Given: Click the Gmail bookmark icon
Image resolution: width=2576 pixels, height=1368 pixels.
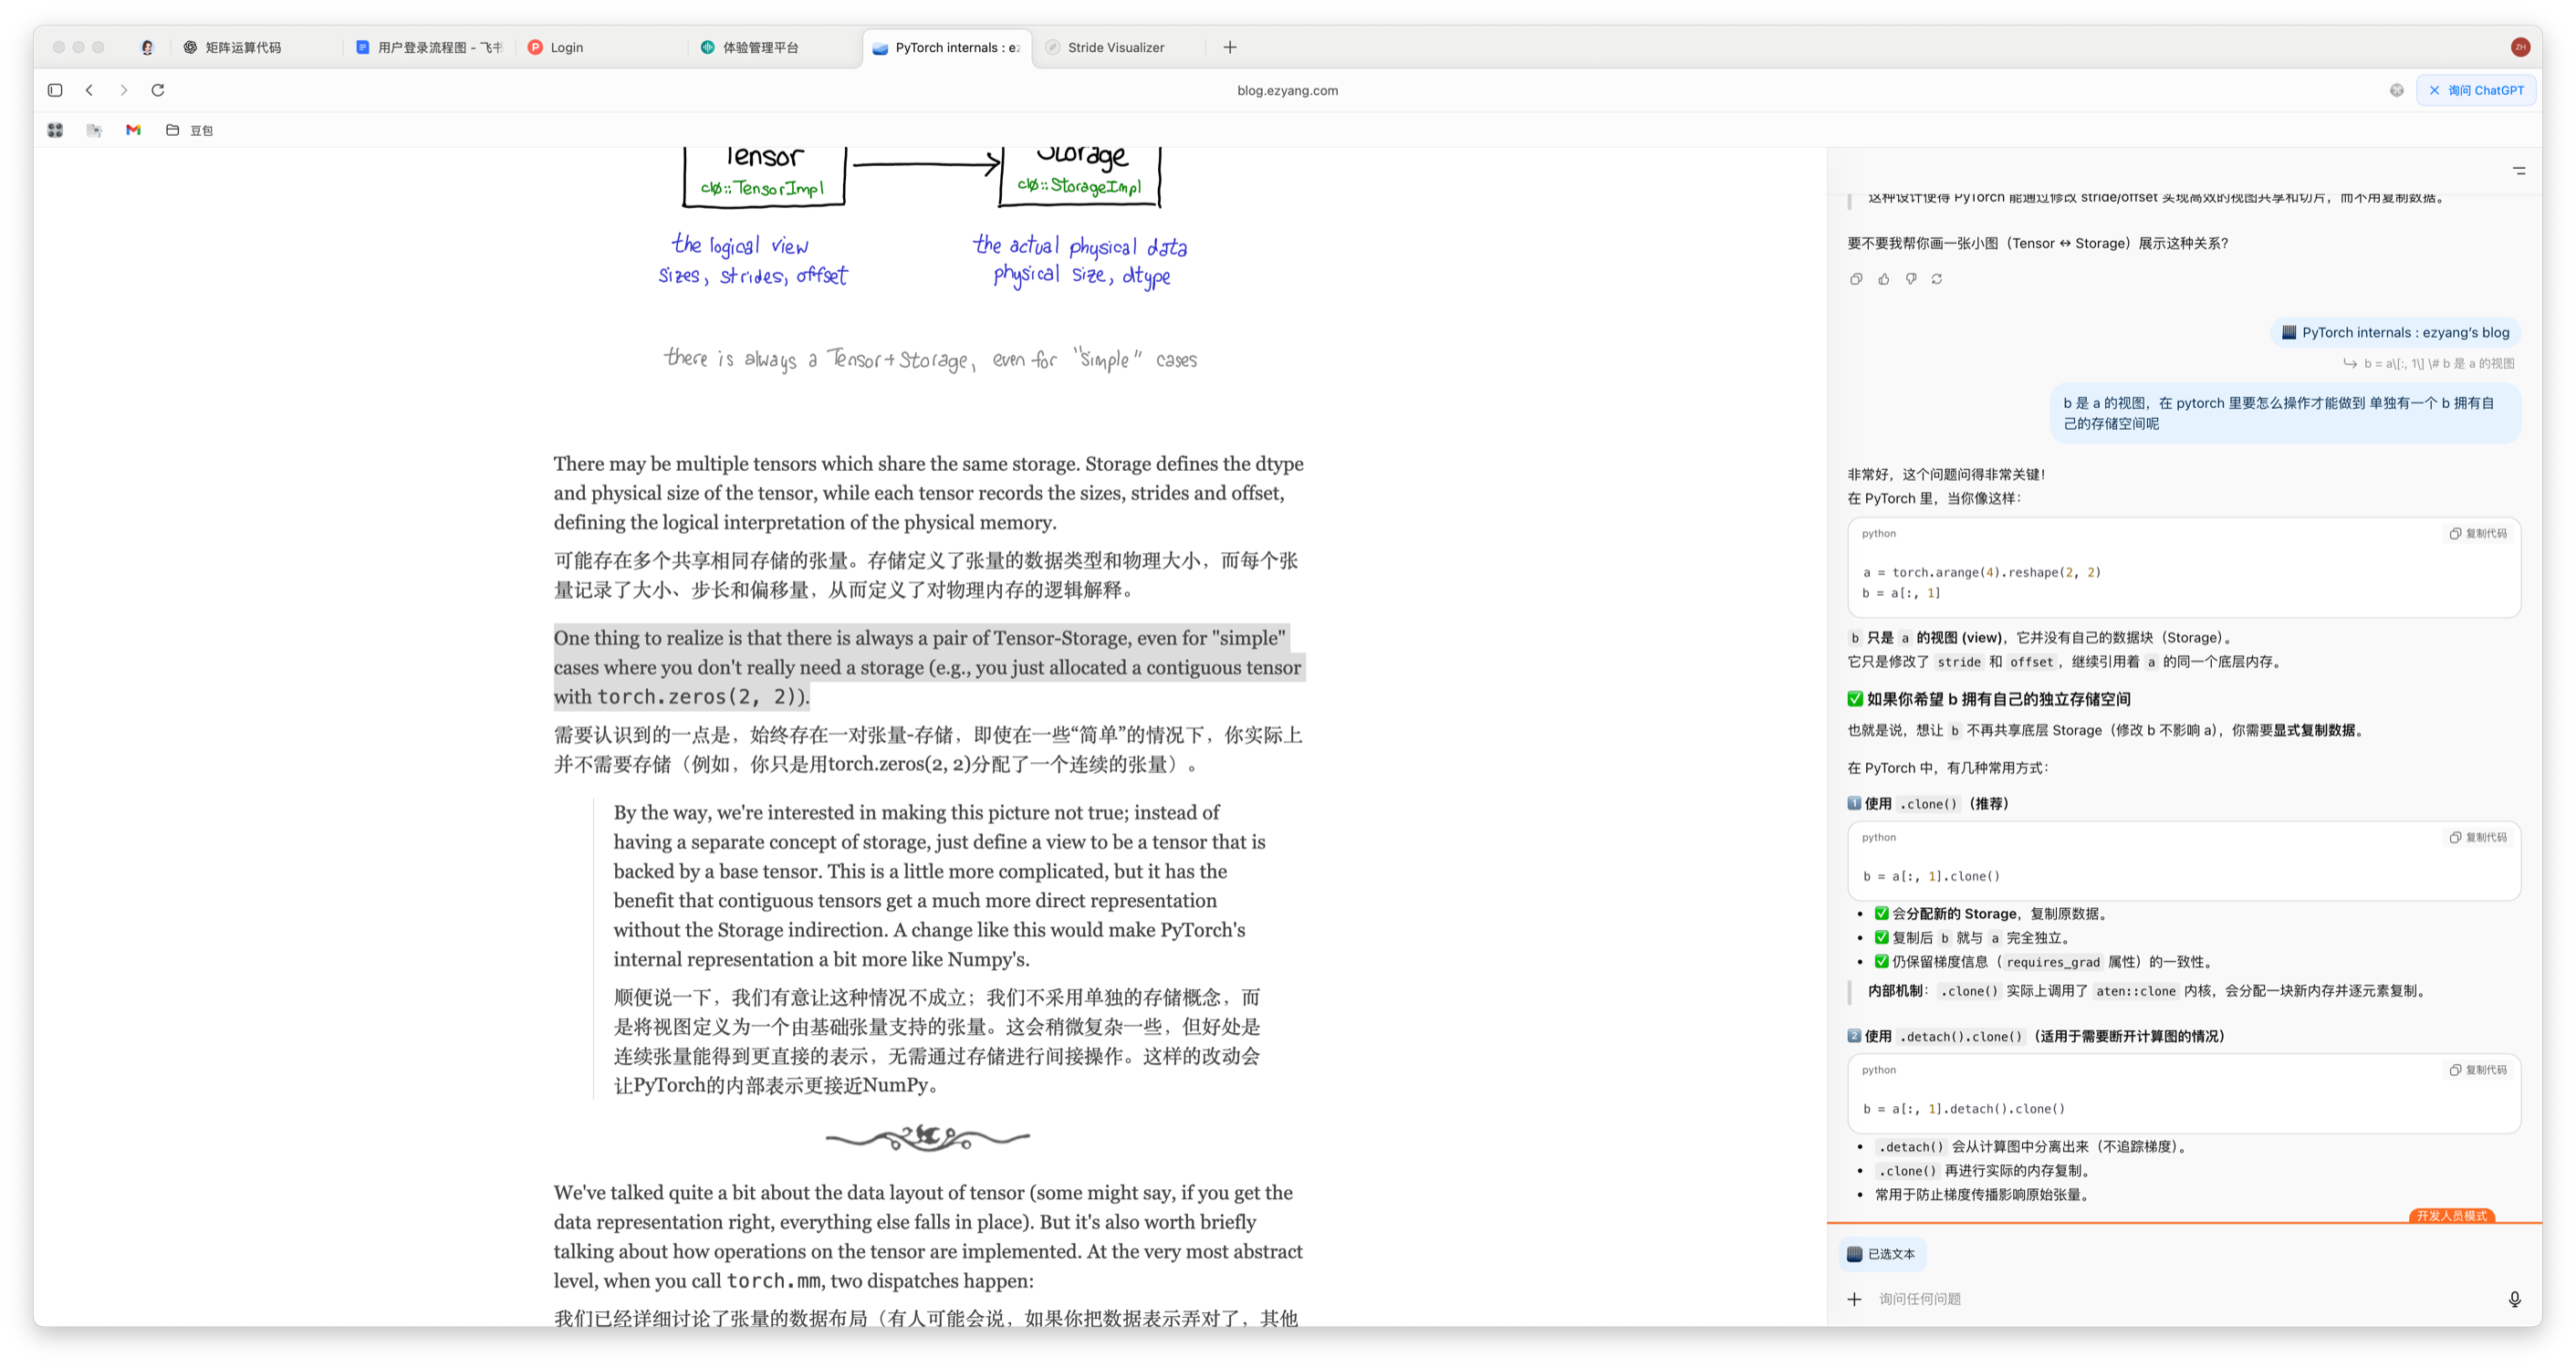Looking at the screenshot, I should tap(133, 130).
